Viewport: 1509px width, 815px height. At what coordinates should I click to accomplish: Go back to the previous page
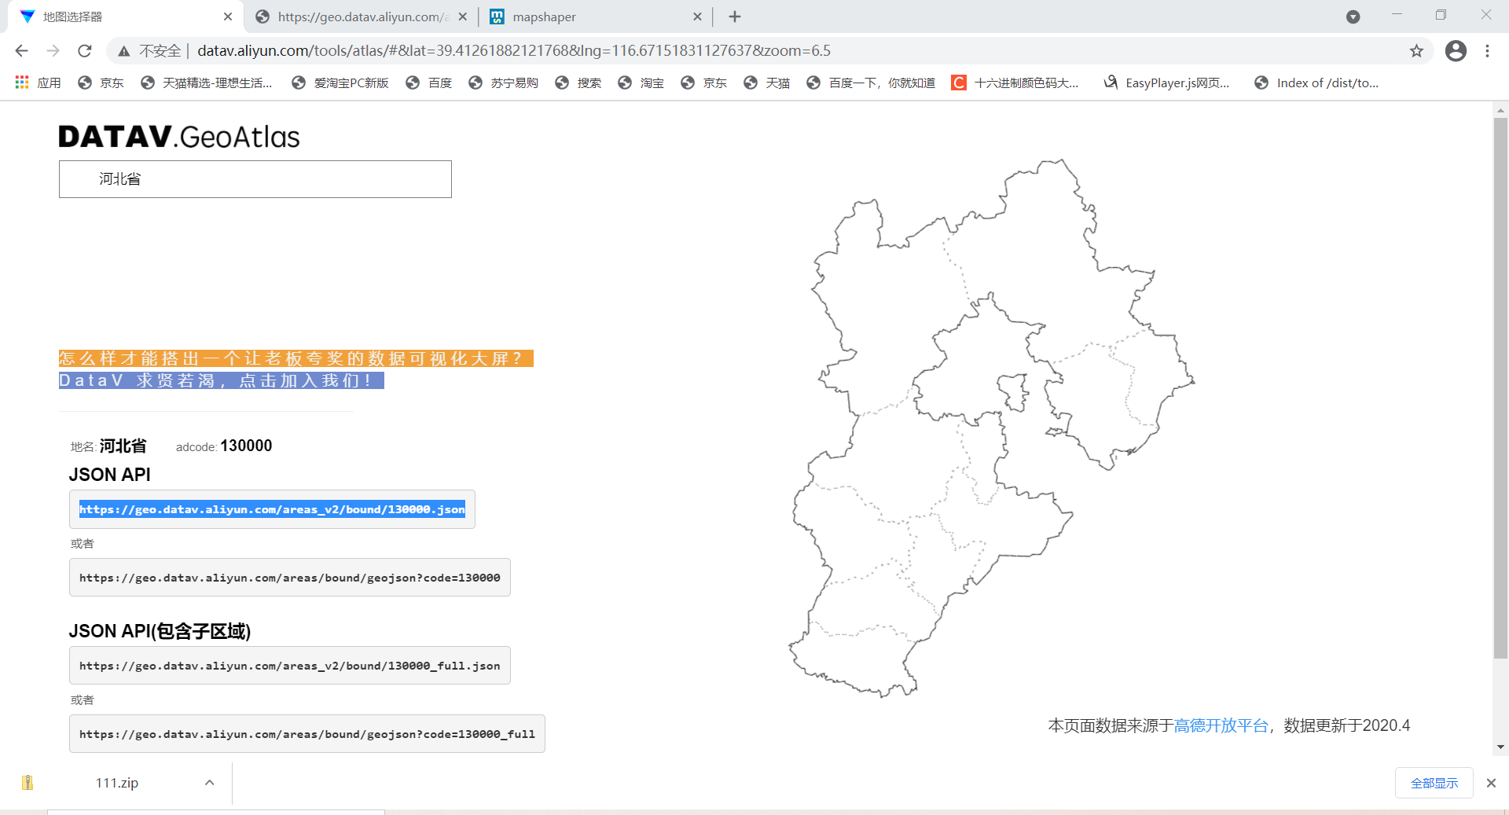point(21,51)
